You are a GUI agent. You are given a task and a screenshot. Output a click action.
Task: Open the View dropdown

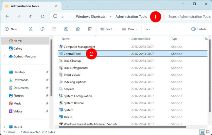coord(130,29)
